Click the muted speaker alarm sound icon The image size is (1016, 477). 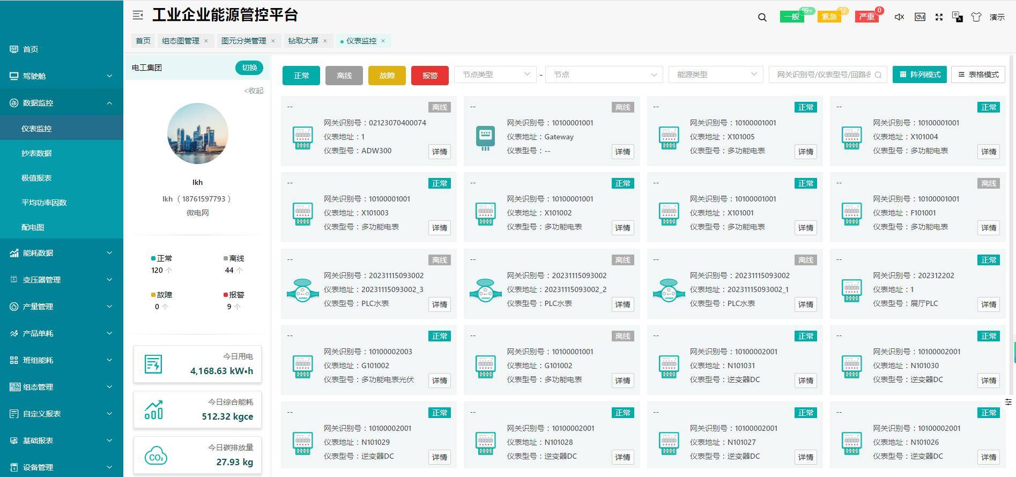coord(899,17)
